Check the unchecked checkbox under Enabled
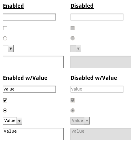 [x=5, y=28]
